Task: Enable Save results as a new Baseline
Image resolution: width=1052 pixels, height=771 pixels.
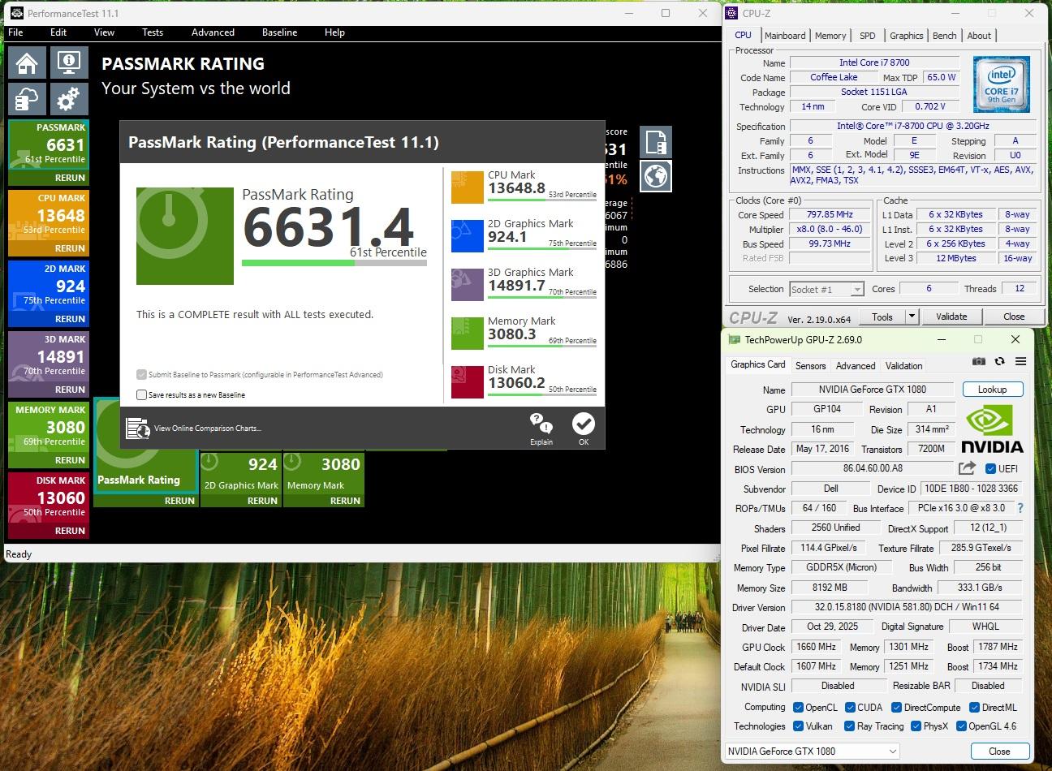Action: click(142, 395)
